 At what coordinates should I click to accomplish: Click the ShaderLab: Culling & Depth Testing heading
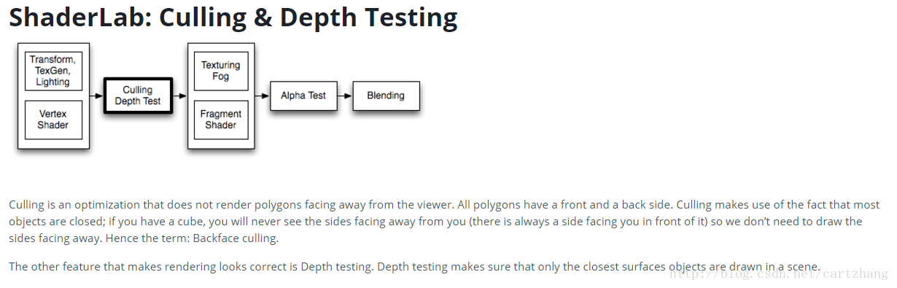233,17
